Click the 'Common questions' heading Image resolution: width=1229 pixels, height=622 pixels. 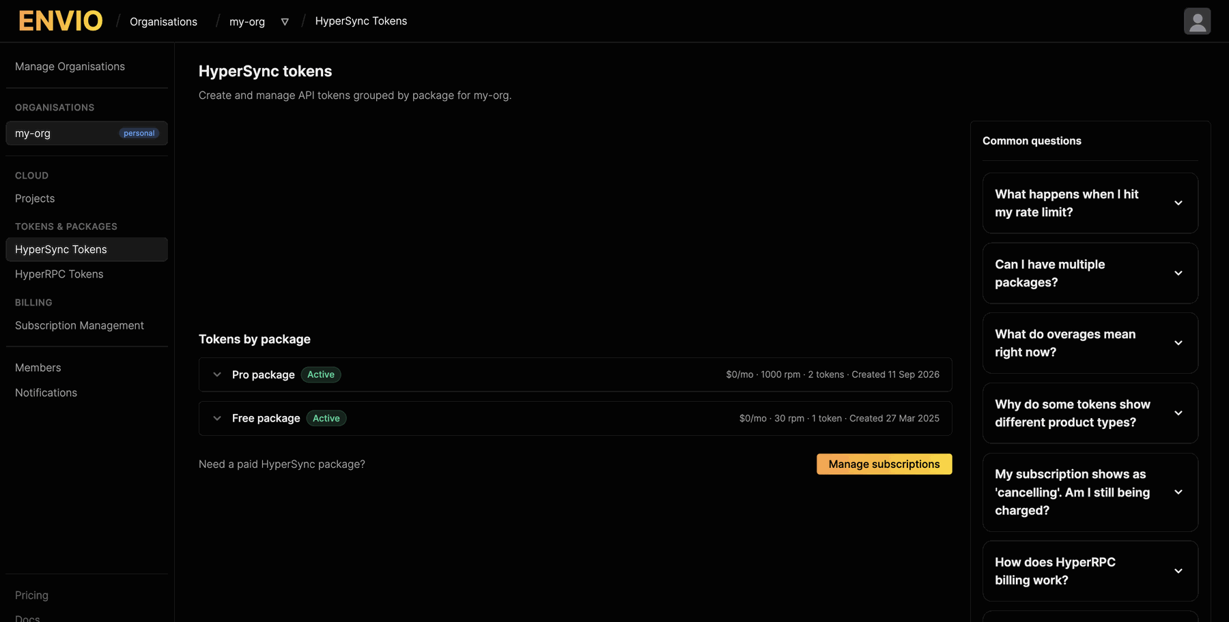point(1032,140)
